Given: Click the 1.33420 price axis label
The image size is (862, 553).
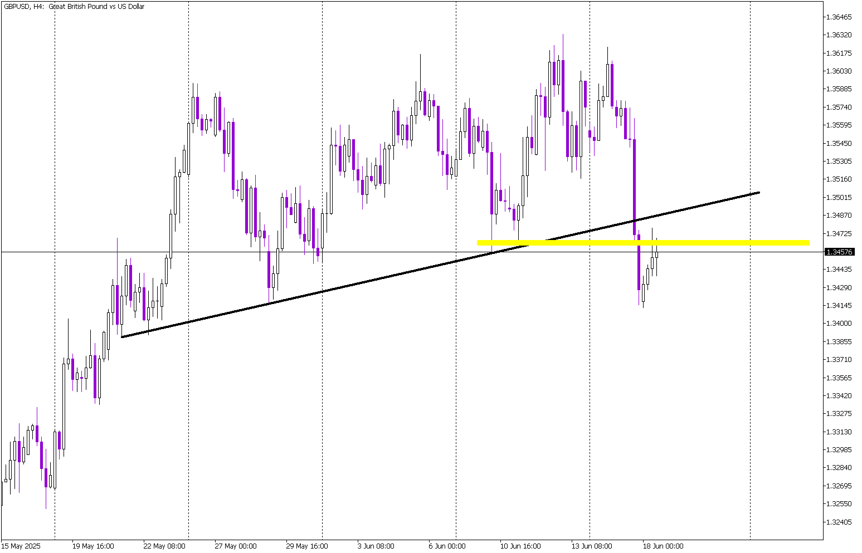Looking at the screenshot, I should 840,395.
